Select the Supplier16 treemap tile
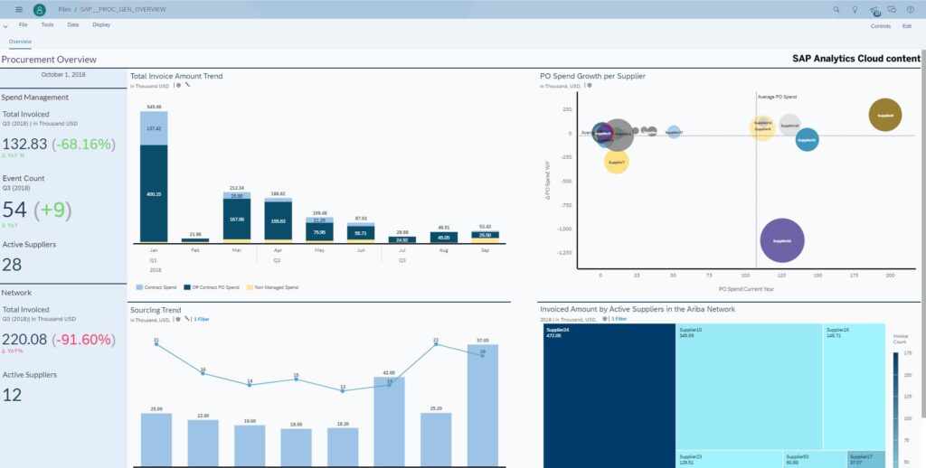 [x=855, y=387]
